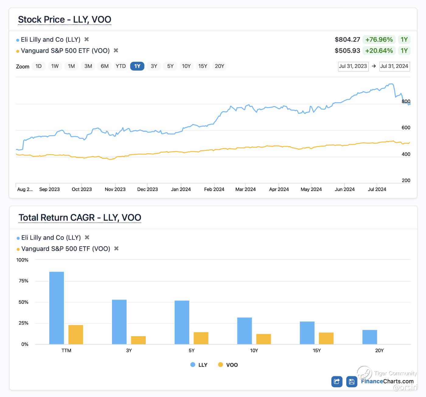Click the $804.27 LLY price value
The height and width of the screenshot is (397, 426).
tap(347, 40)
